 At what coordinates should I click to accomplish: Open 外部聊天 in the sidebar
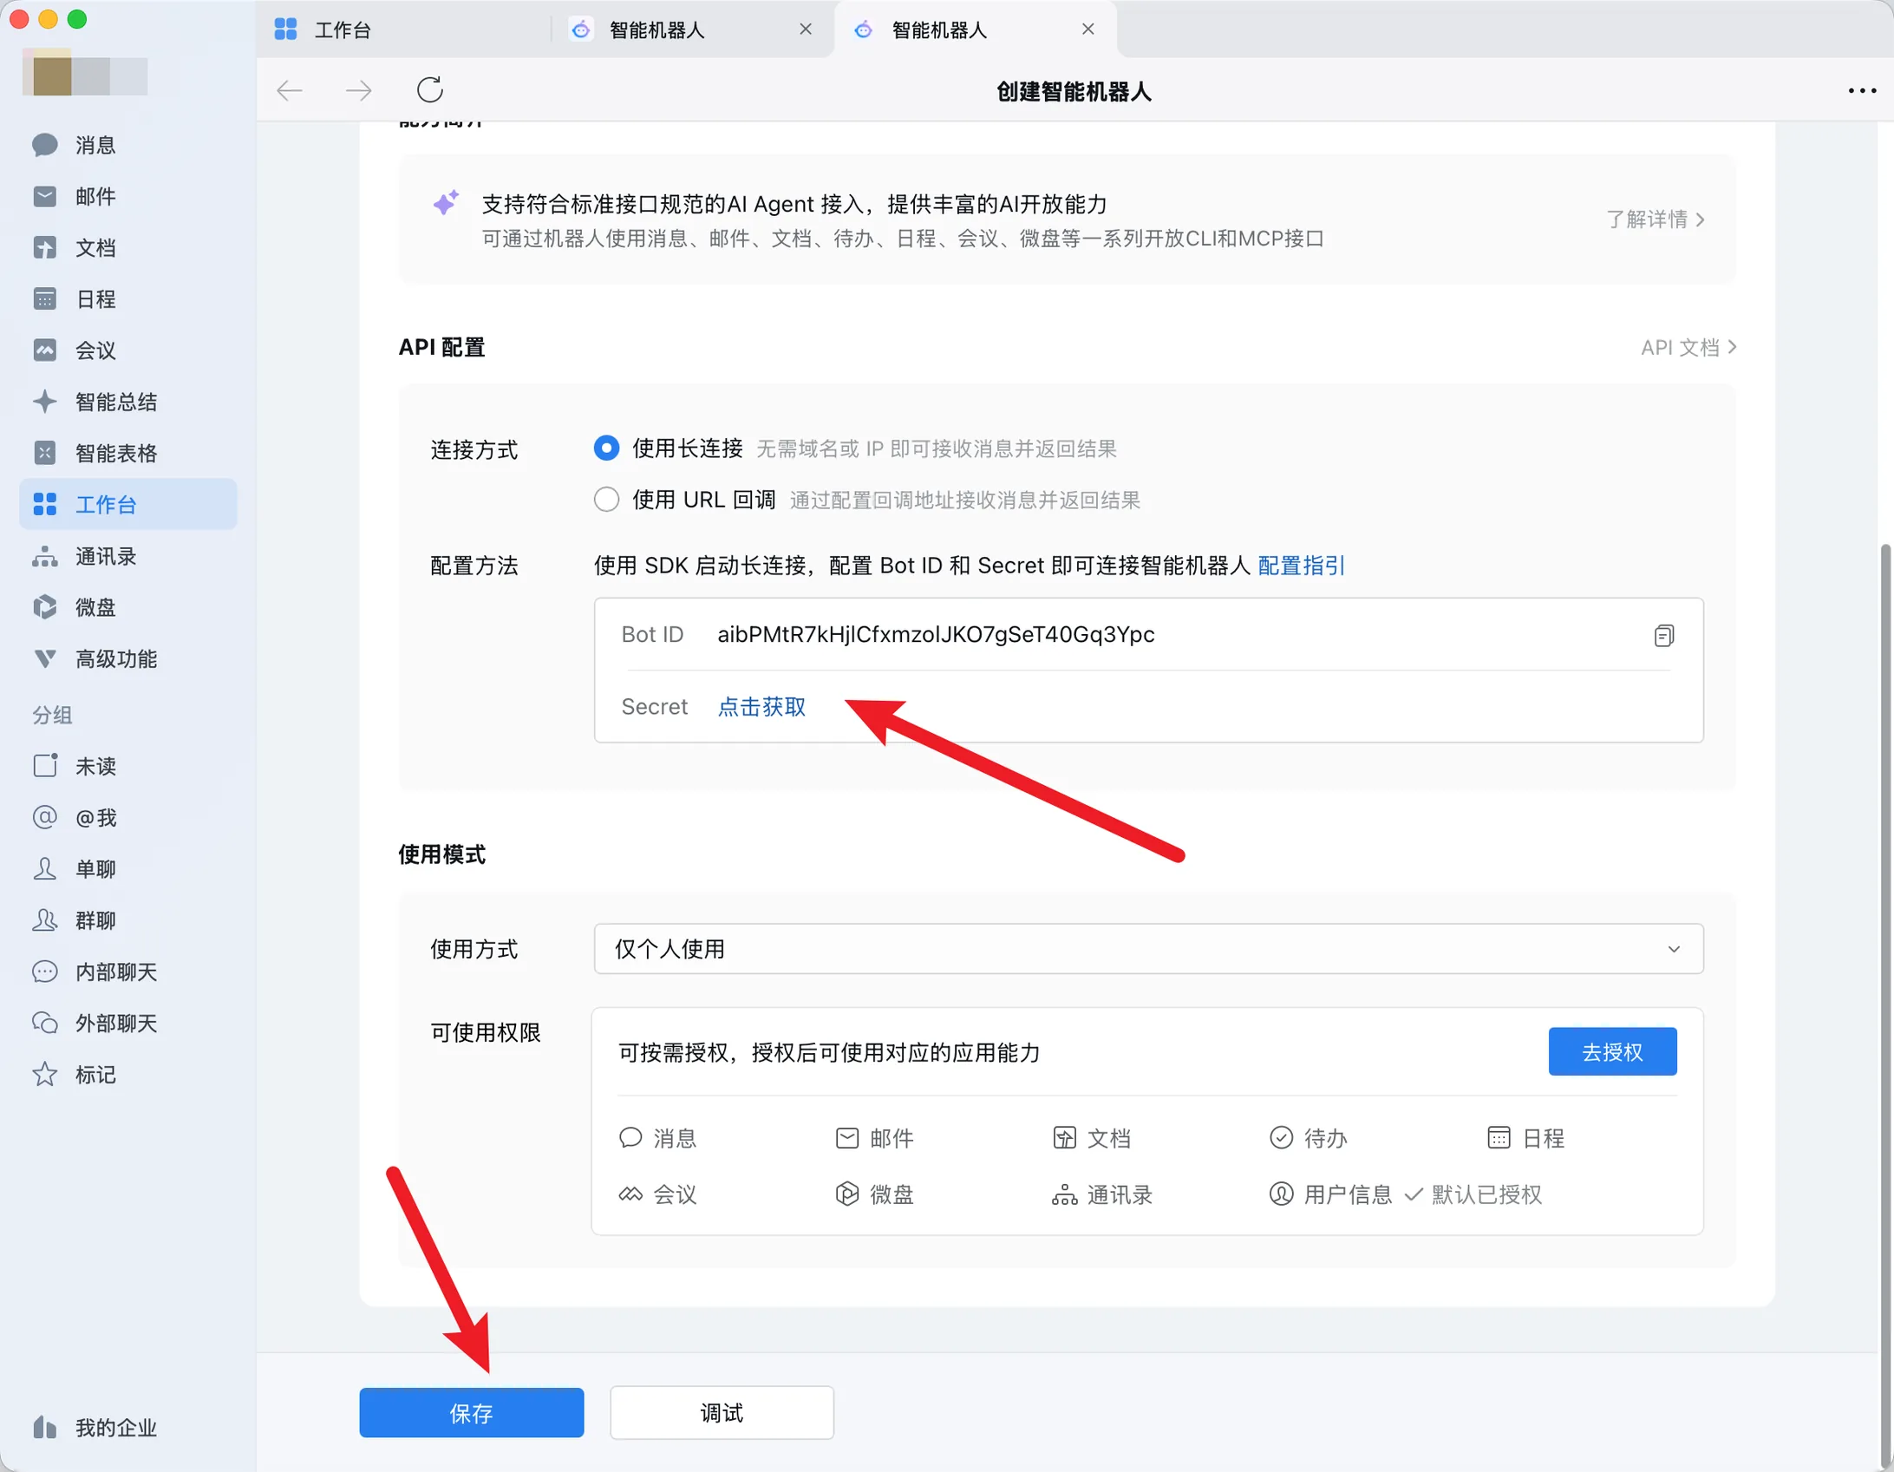click(x=127, y=1024)
